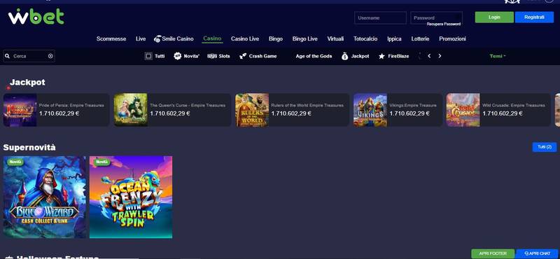560x259 pixels.
Task: Open Rulers of the World thumbnail
Action: point(252,110)
